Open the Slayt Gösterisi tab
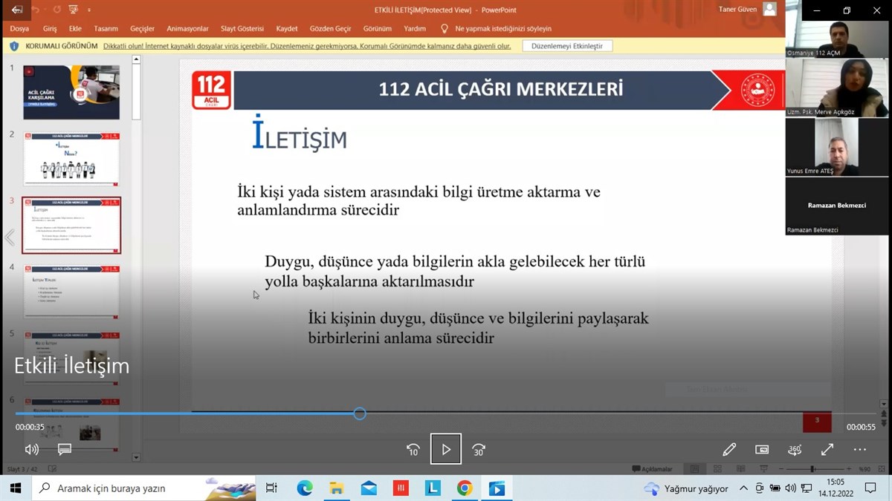 pyautogui.click(x=242, y=29)
